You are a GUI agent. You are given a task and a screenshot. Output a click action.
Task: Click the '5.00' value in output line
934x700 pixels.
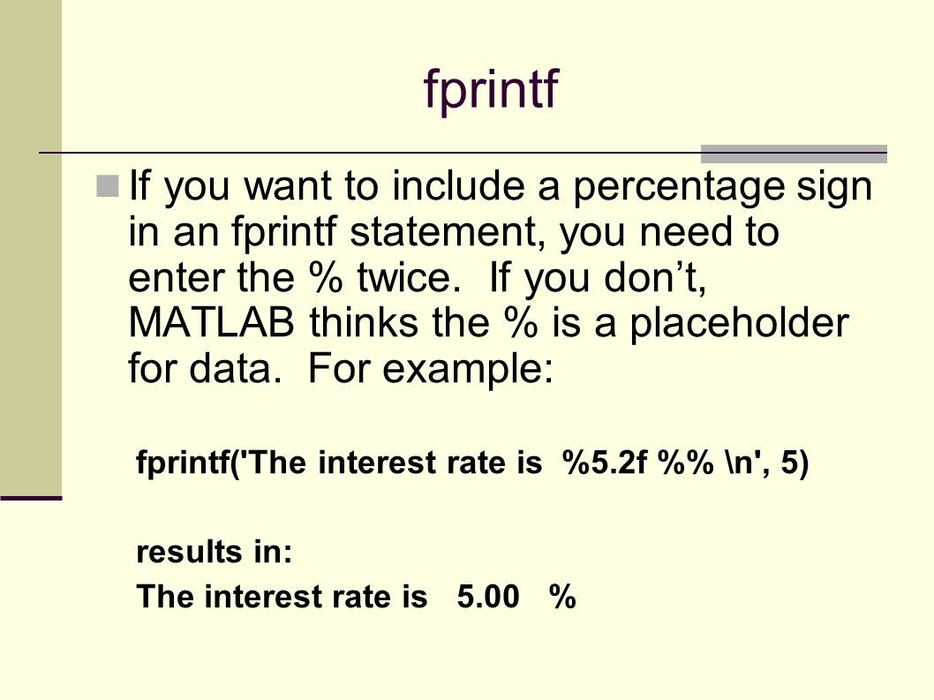488,597
